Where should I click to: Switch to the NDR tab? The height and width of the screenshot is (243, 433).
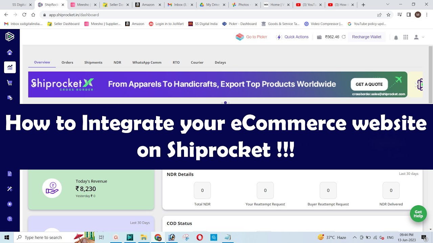click(117, 62)
